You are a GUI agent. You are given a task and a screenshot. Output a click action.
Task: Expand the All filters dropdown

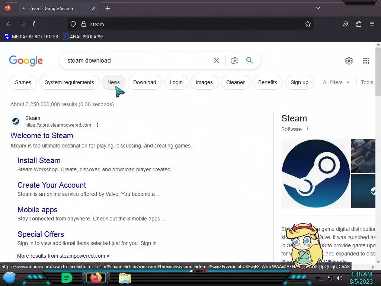coord(336,82)
